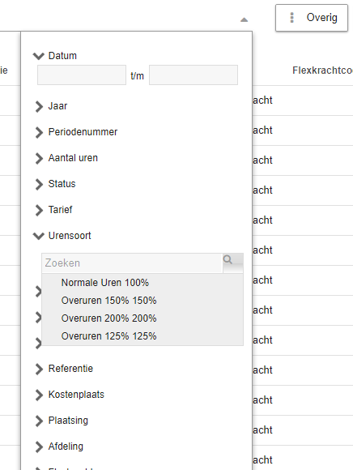The height and width of the screenshot is (470, 353).
Task: Click the small up arrow above the filter panel
Action: 245,19
